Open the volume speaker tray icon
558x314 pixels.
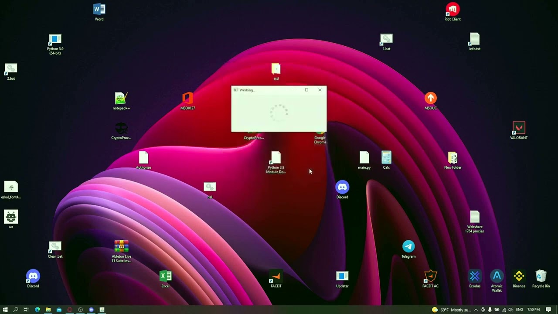click(x=510, y=310)
